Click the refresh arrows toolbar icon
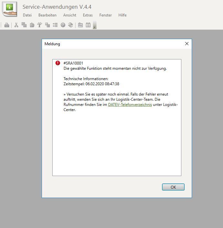Screen dimensions: 223x228 pyautogui.click(x=70, y=25)
